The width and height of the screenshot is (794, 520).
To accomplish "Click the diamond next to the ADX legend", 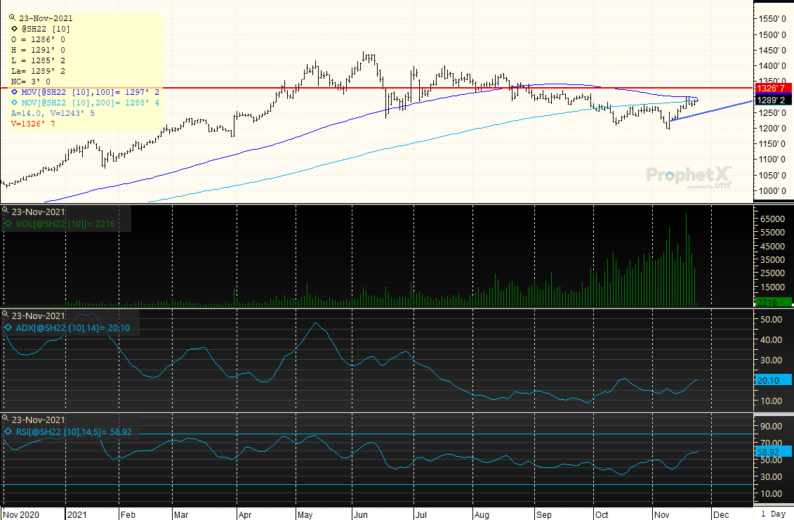I will pyautogui.click(x=8, y=327).
